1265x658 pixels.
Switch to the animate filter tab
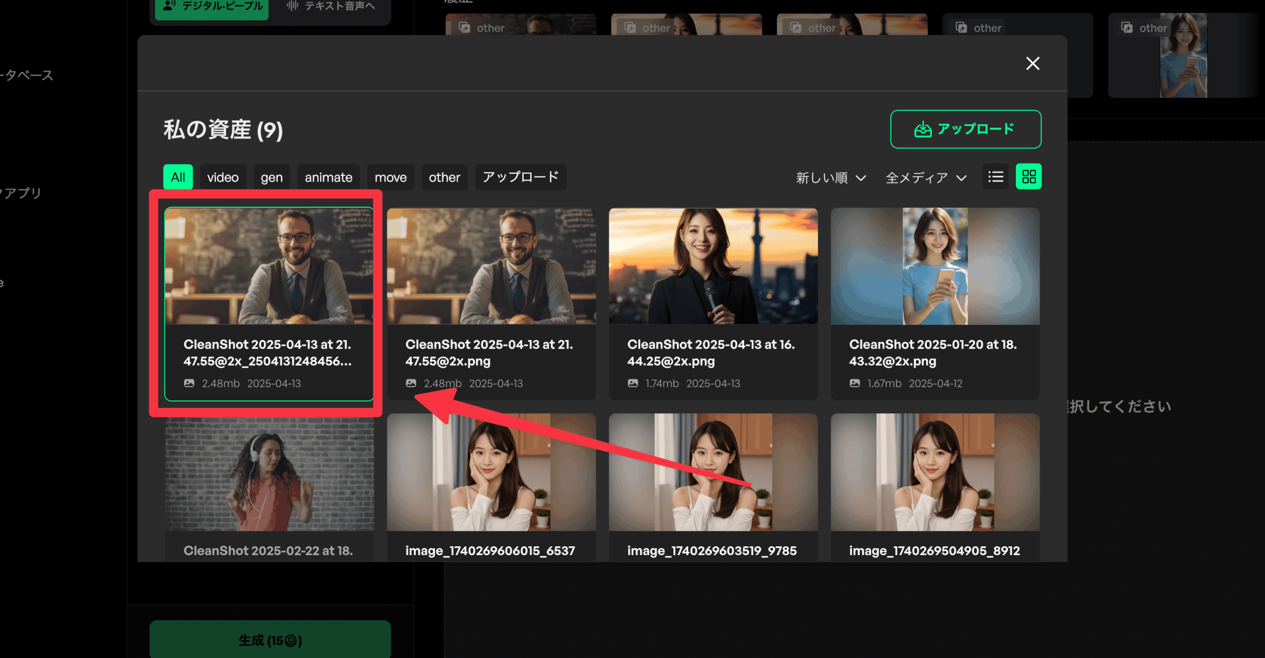click(x=328, y=177)
